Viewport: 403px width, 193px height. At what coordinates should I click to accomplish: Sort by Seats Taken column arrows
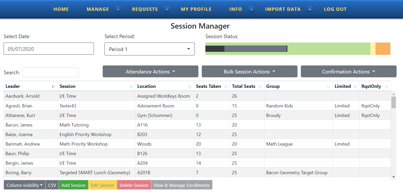click(226, 87)
